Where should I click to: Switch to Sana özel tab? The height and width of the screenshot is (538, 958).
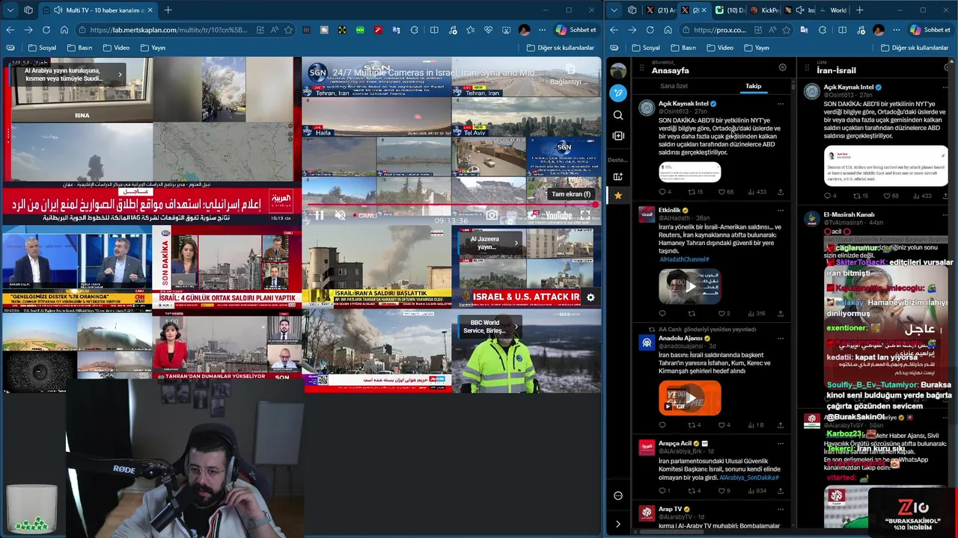tap(674, 86)
